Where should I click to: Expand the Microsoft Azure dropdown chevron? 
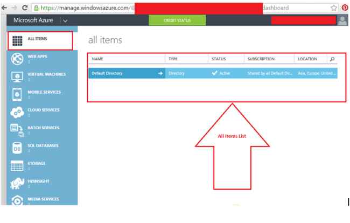[65, 21]
